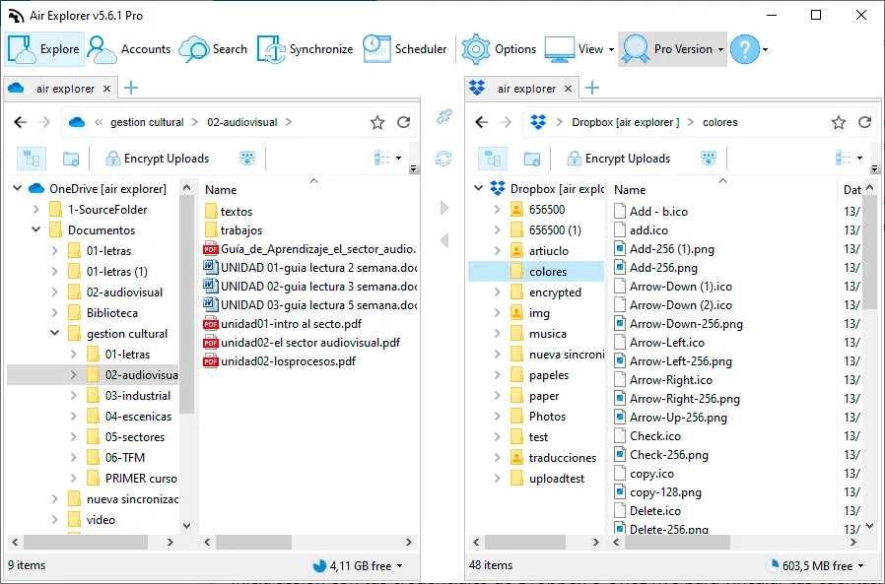
Task: Open the textos folder
Action: (236, 212)
